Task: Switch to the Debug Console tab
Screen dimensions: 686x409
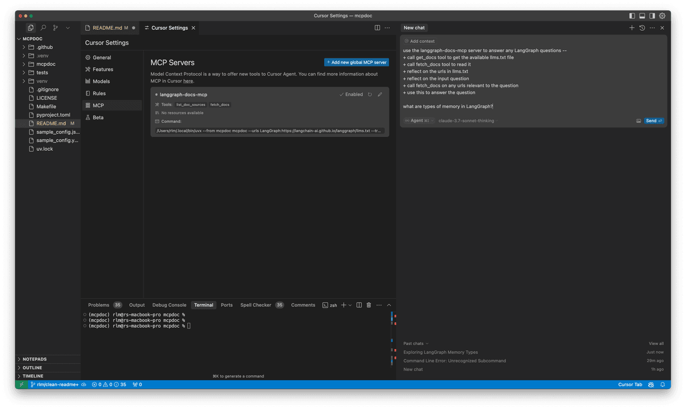Action: 169,305
